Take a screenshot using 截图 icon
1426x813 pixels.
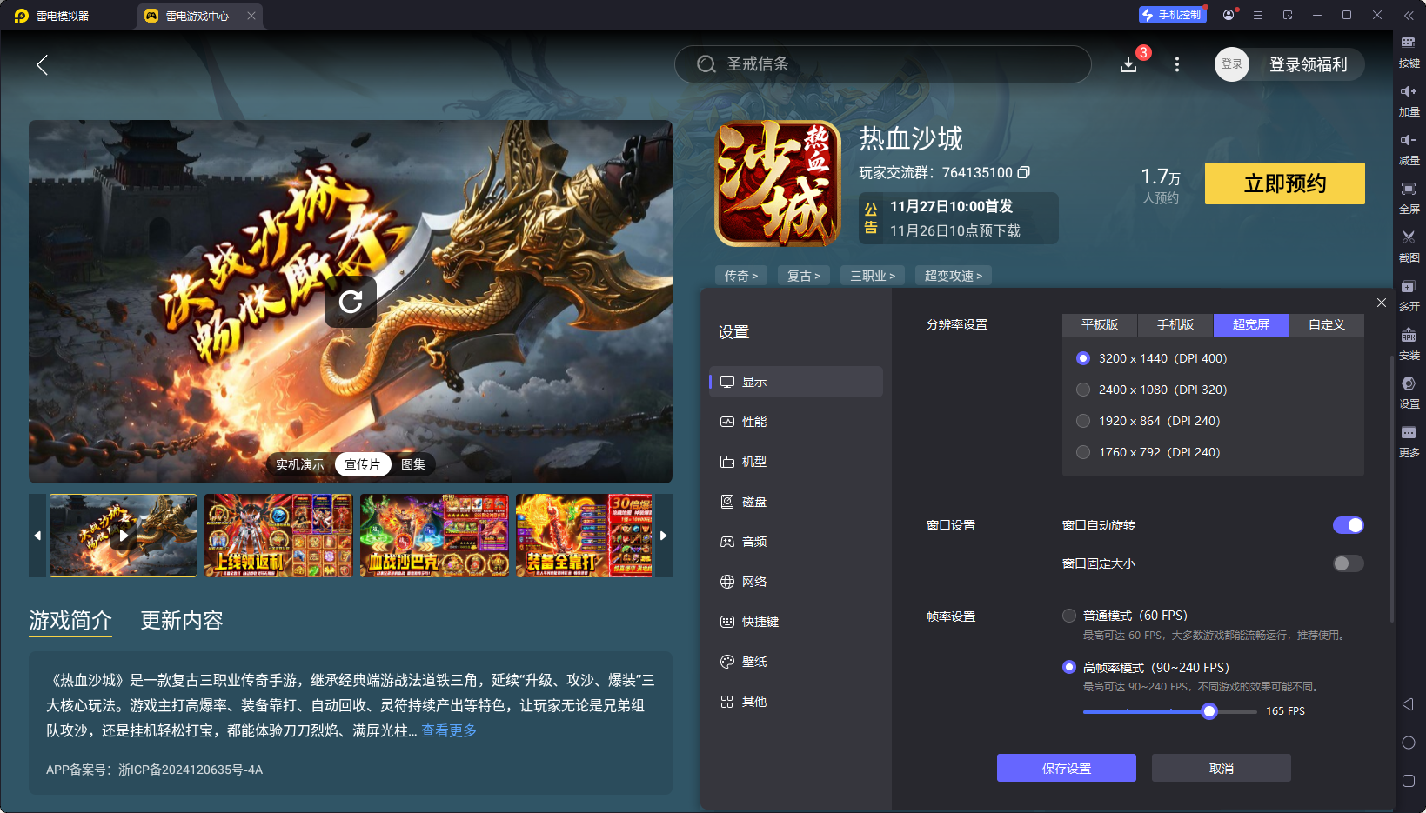(x=1409, y=244)
